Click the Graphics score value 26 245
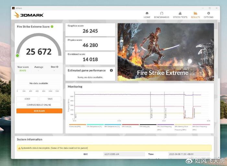 [90, 31]
